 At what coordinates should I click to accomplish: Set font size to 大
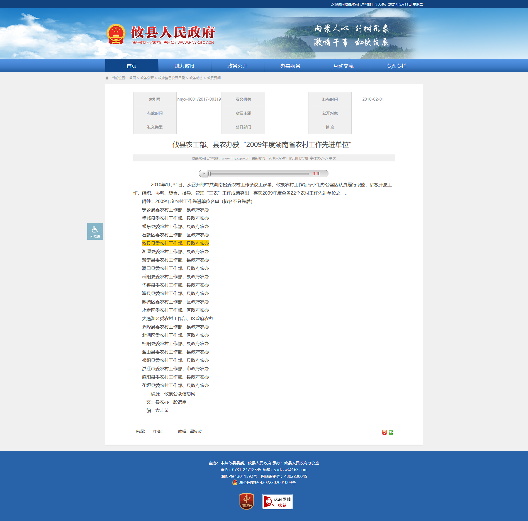(335, 158)
